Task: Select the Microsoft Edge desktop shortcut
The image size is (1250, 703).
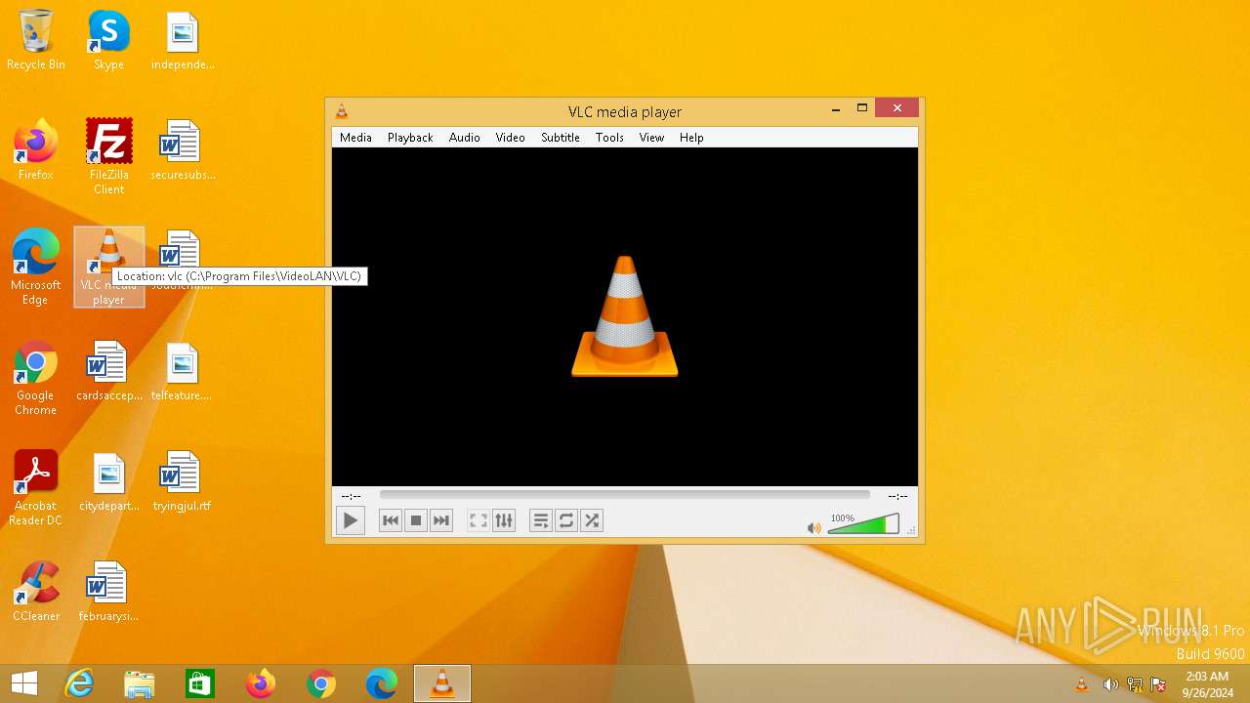Action: 36,268
